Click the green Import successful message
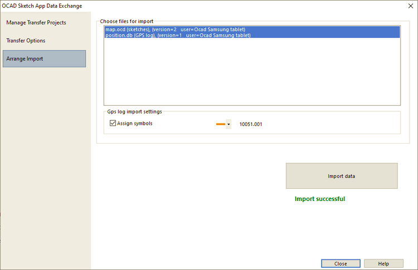Viewport: 418px width, 270px height. point(320,199)
